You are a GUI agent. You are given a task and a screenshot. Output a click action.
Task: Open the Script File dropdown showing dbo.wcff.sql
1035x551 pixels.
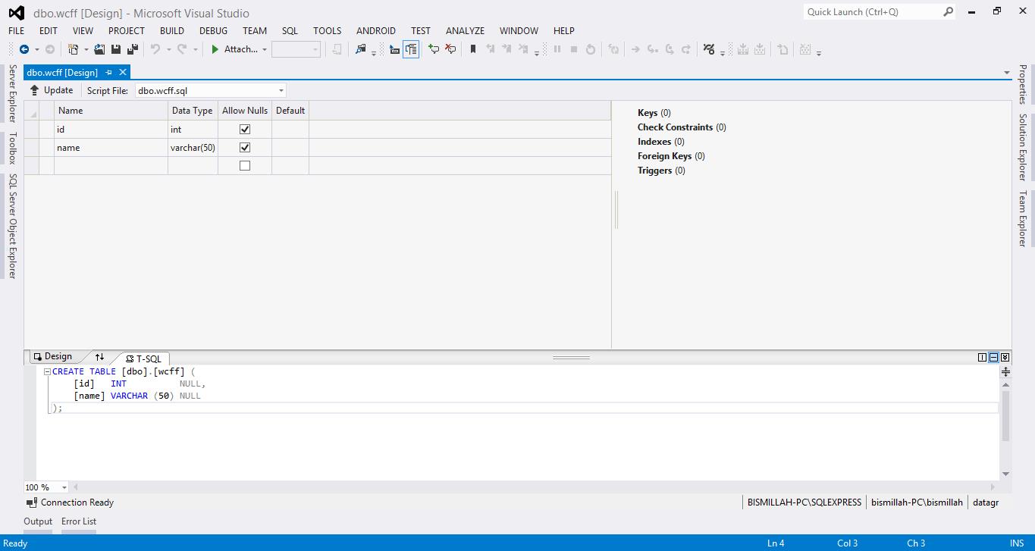(210, 90)
